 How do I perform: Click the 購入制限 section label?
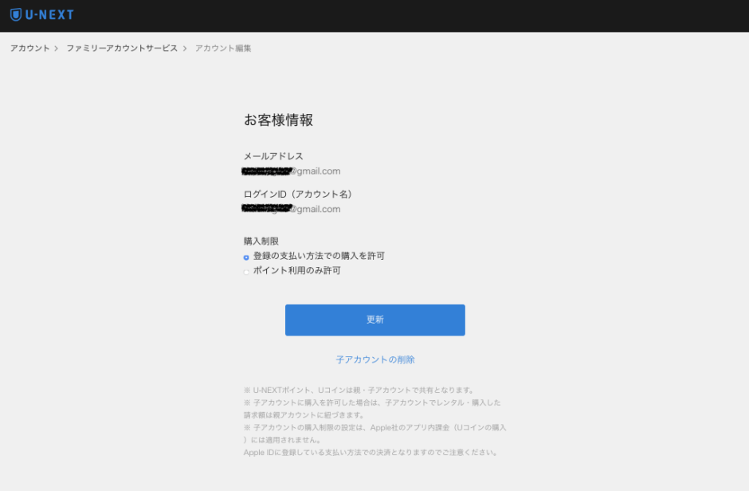pyautogui.click(x=261, y=241)
